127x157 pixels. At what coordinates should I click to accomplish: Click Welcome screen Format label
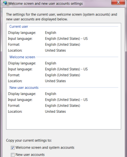coord(14,75)
